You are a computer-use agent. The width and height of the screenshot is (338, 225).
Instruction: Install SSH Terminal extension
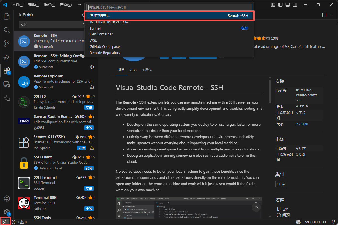[89, 188]
